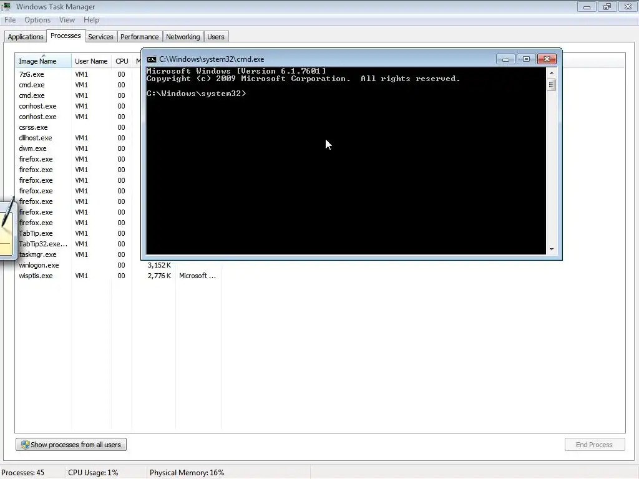Click the shield icon on Show processes button

pyautogui.click(x=25, y=444)
